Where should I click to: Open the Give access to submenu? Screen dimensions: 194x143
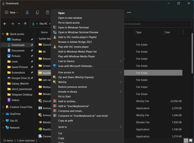[x=88, y=72]
